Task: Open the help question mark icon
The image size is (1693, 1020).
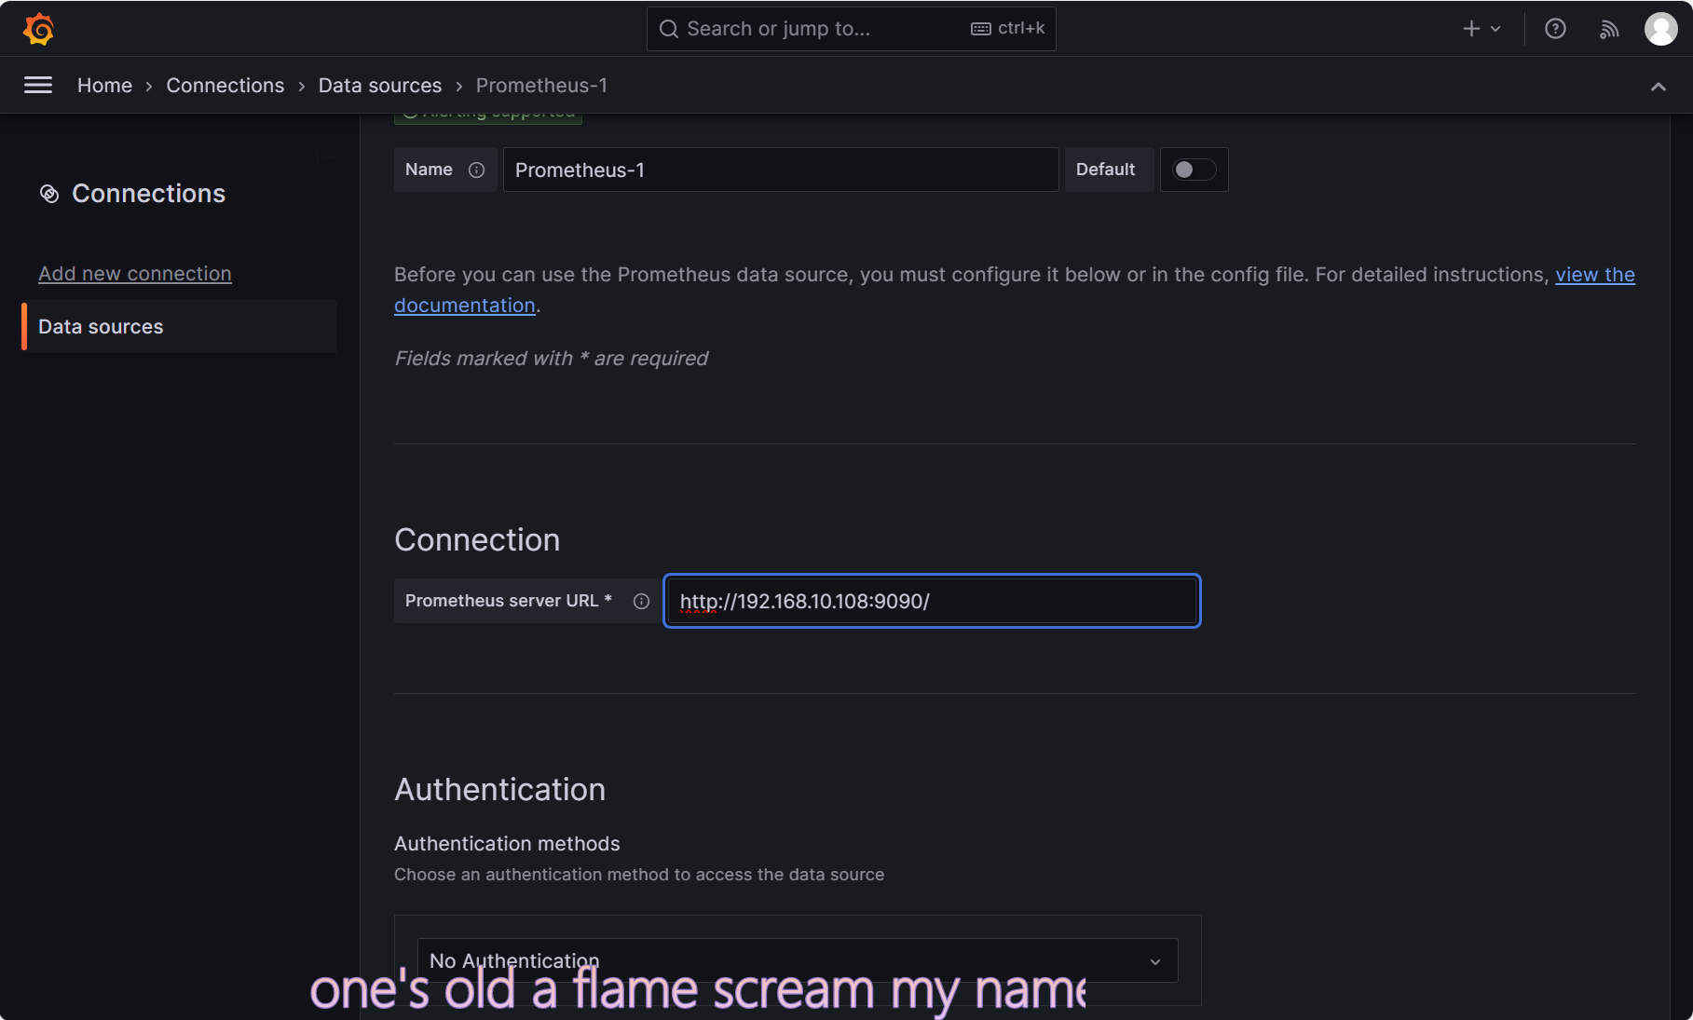Action: (x=1555, y=29)
